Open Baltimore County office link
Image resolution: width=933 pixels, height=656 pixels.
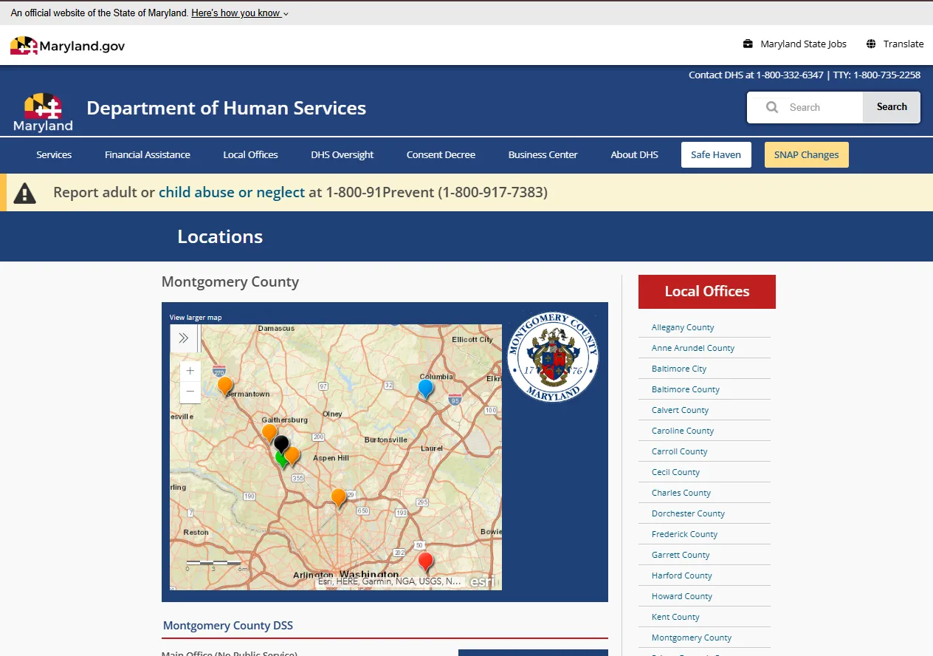pos(686,389)
